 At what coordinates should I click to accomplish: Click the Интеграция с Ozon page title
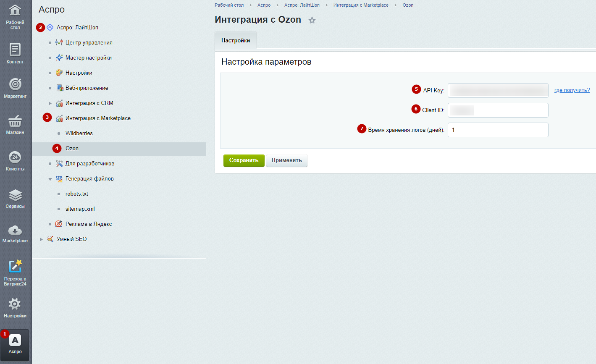coord(258,20)
